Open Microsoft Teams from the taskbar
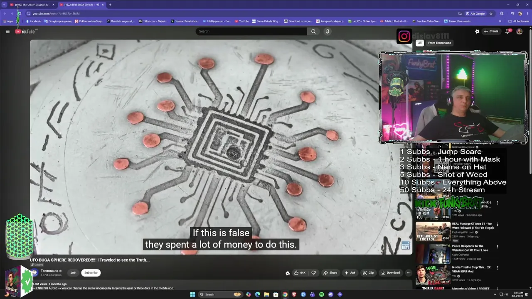Viewport: 532px width, 299px height. [x=312, y=294]
